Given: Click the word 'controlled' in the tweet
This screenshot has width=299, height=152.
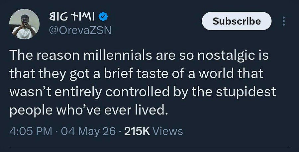Looking at the screenshot, I should click(137, 92).
